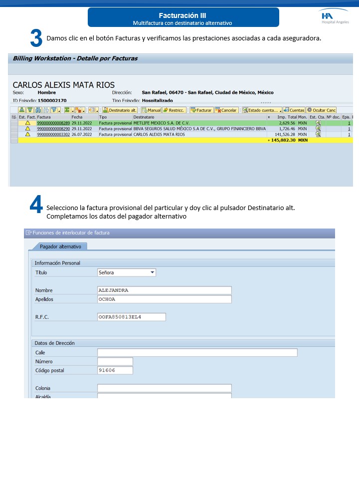The width and height of the screenshot is (359, 479).
Task: Open account statement icon for Carlos Alexis row
Action: [x=318, y=134]
